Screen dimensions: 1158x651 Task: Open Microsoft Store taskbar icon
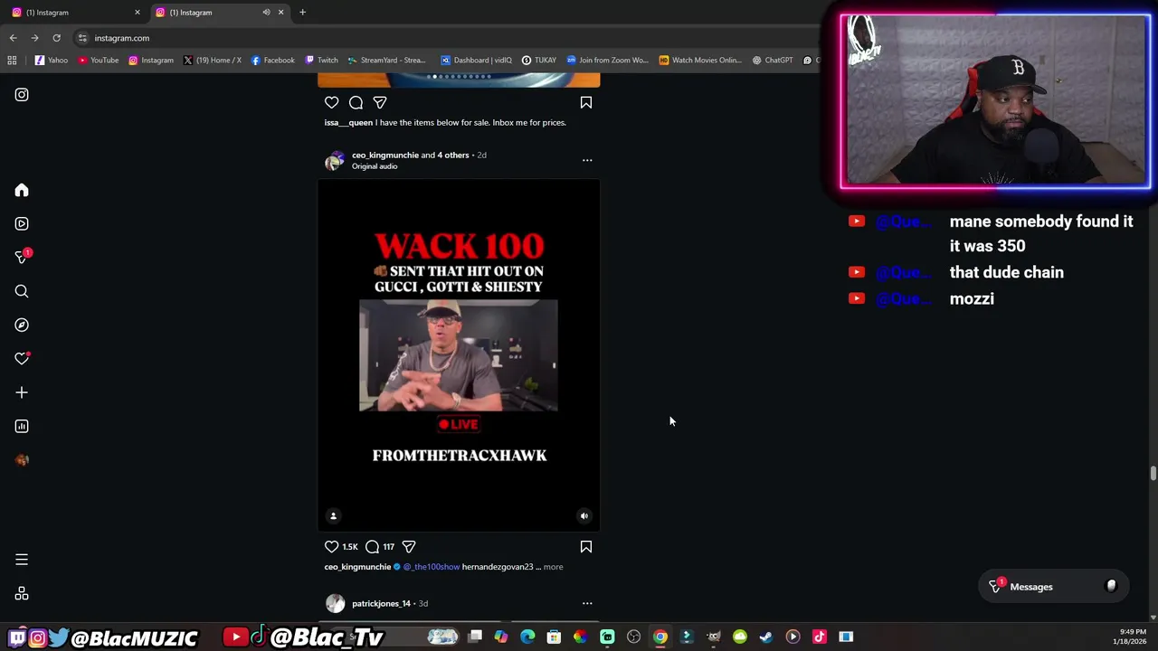coord(554,637)
